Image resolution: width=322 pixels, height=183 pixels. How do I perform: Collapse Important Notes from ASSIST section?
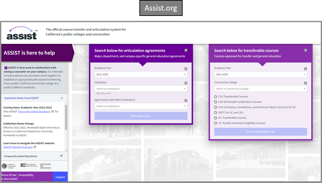pyautogui.click(x=62, y=98)
